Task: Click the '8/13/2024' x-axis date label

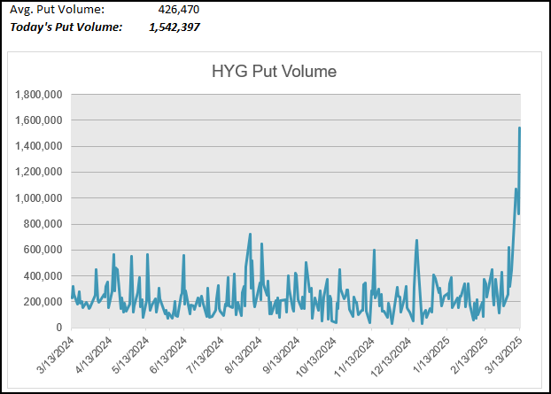Action: [x=243, y=355]
